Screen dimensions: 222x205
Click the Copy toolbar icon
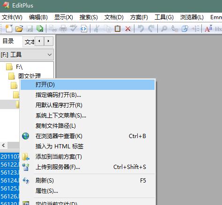point(107,29)
